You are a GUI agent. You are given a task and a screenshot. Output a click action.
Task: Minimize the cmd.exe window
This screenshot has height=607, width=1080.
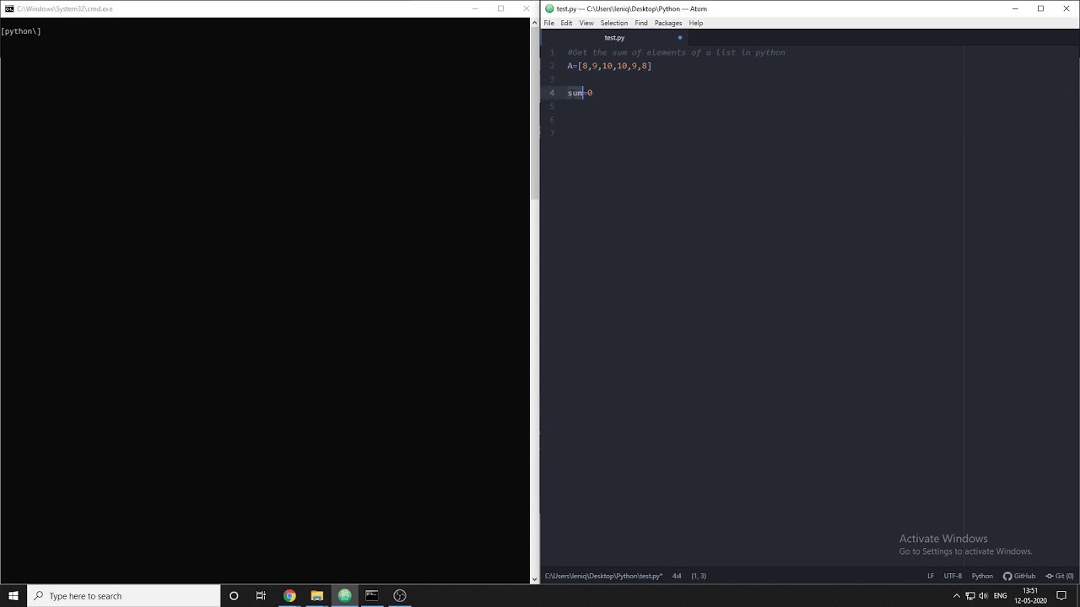click(x=475, y=8)
